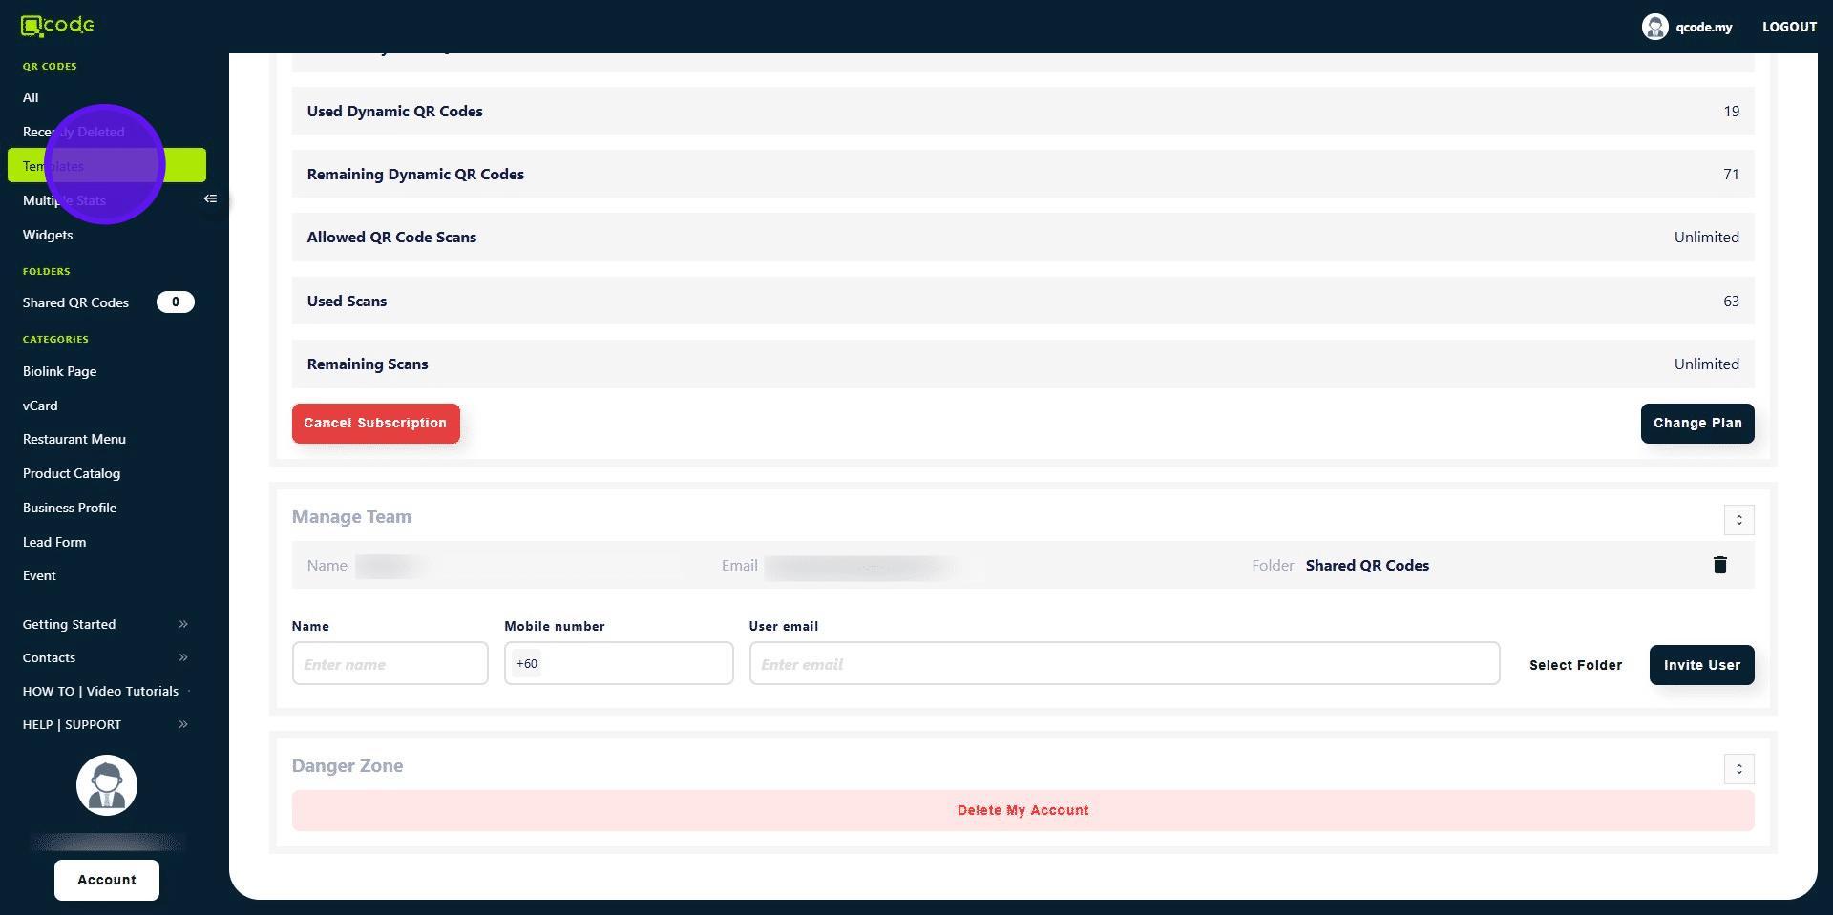
Task: Click the Shared QR Codes count badge
Action: pos(175,302)
